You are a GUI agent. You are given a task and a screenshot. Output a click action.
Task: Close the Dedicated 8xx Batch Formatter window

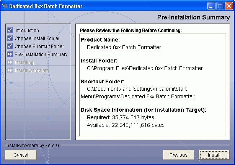point(229,6)
